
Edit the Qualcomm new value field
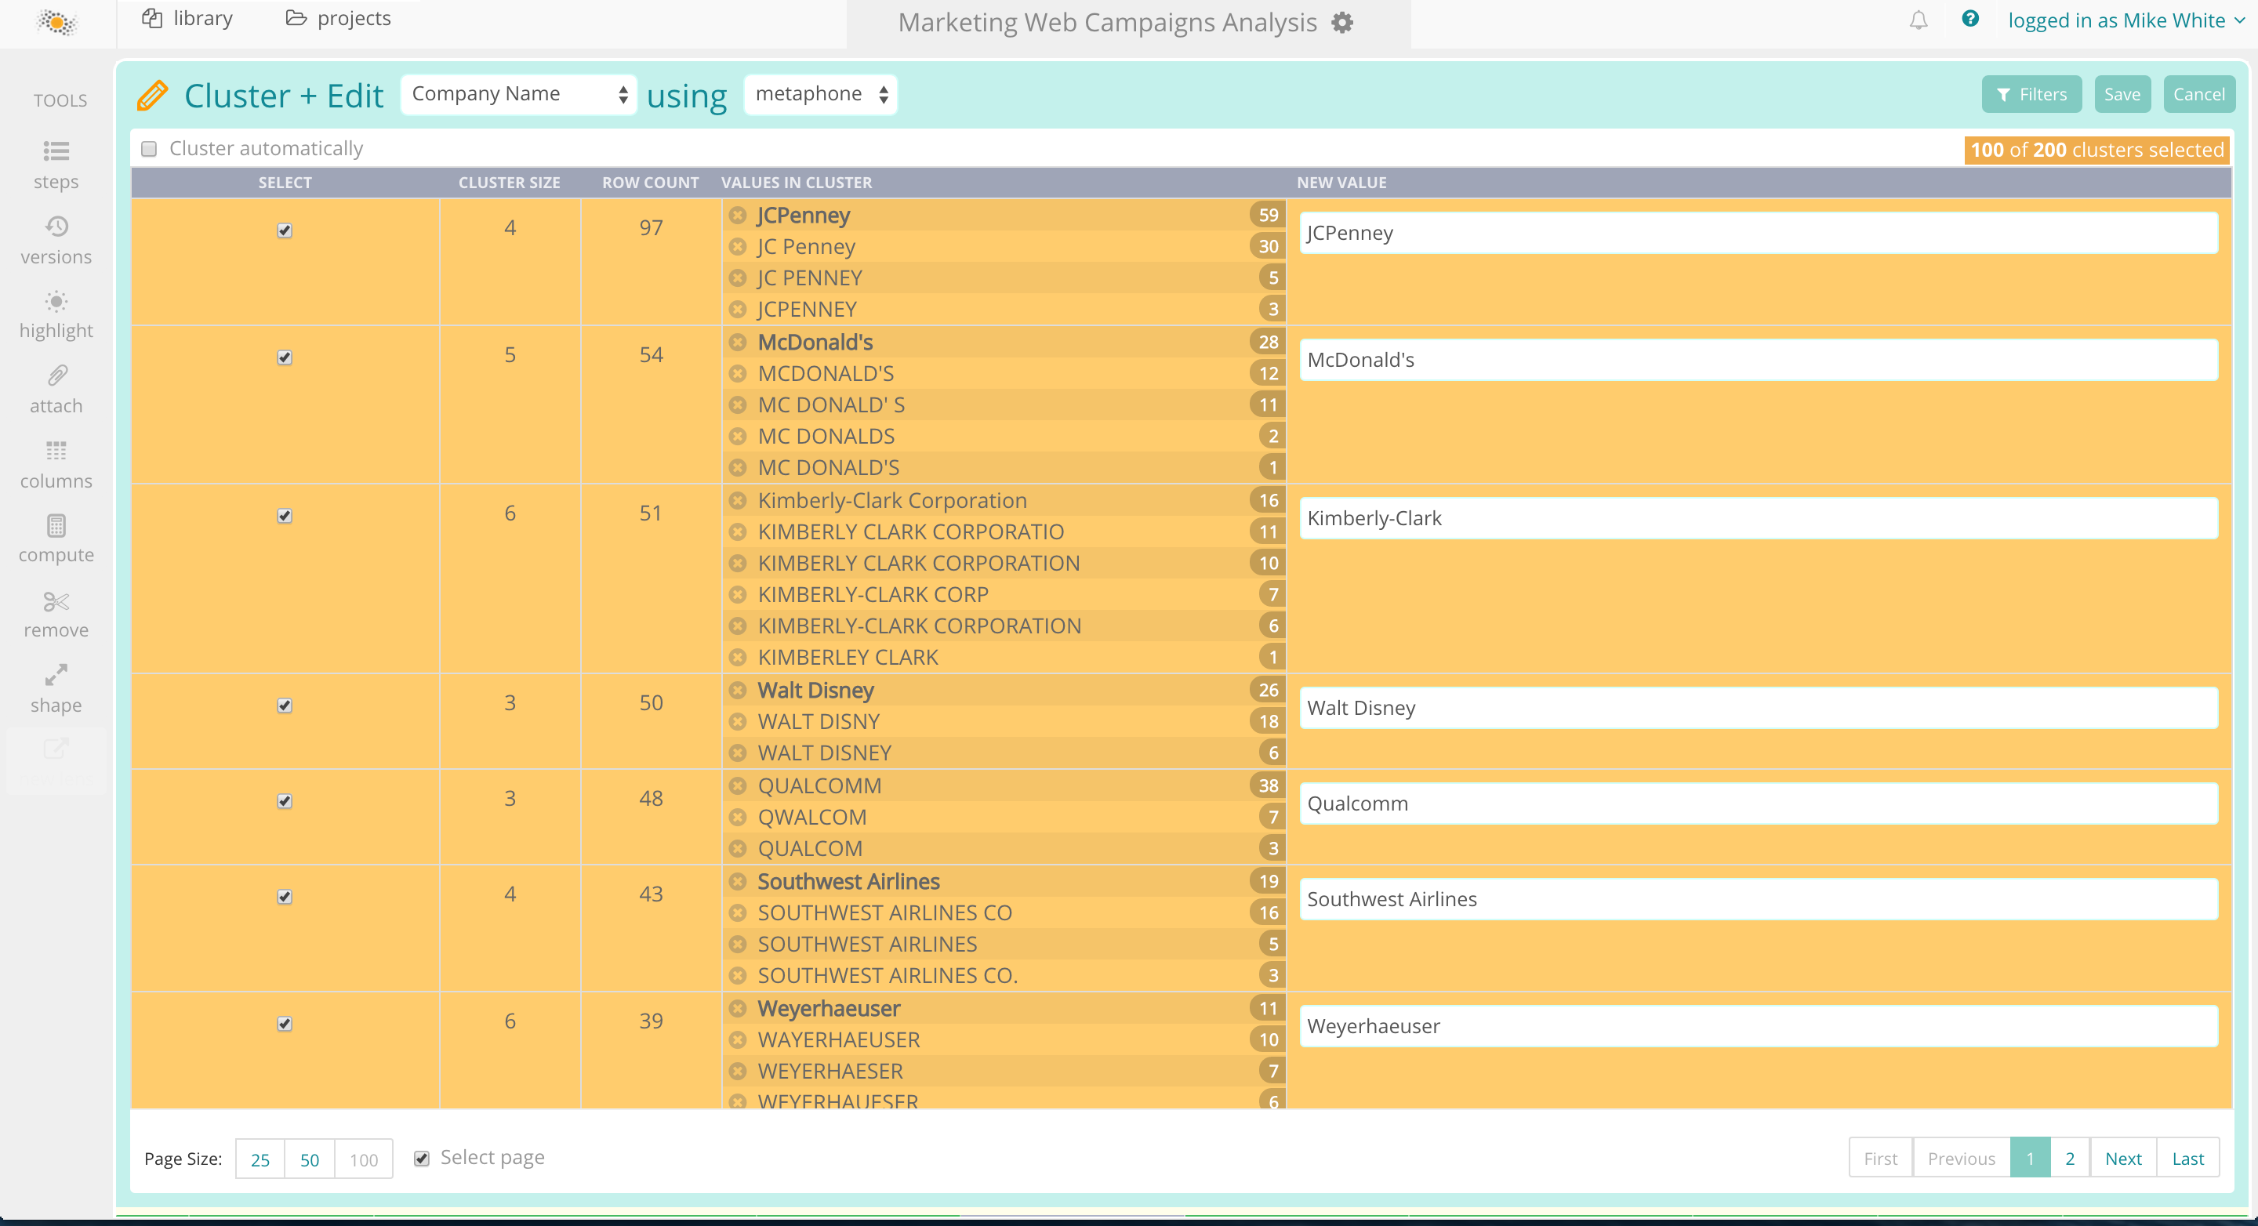click(x=1759, y=803)
